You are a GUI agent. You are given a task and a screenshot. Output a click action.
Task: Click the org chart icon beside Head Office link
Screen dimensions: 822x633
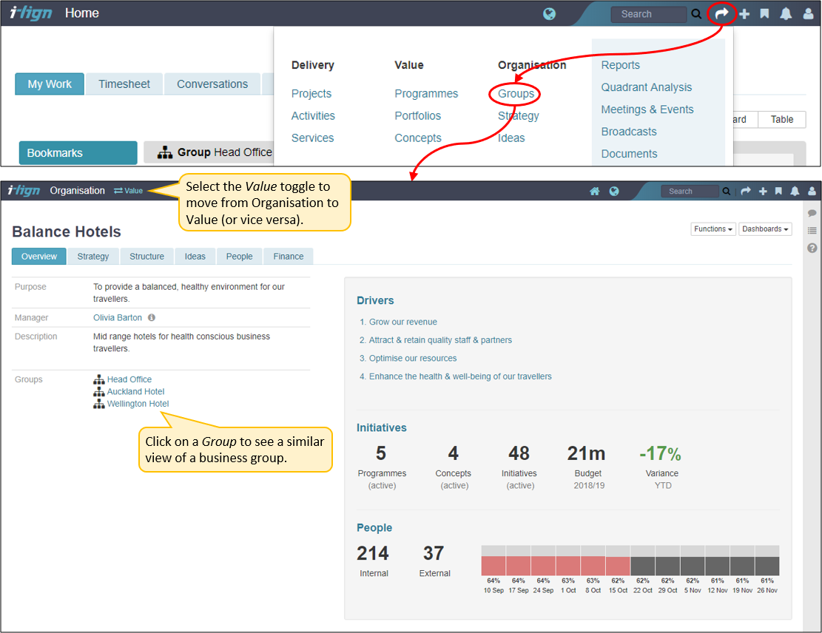(x=99, y=379)
